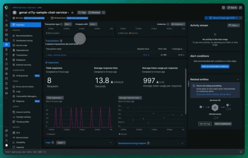Open the Activity stream Filters dropdown
Screen dimensions: 248x158
234,25
